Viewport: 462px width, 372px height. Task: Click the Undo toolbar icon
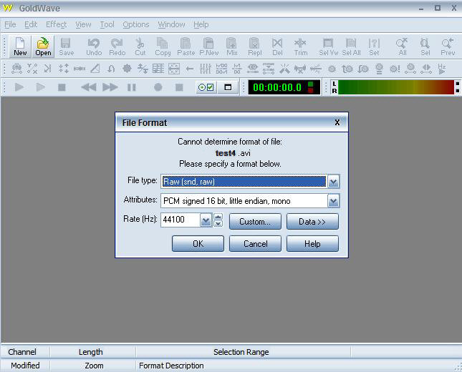[x=94, y=46]
